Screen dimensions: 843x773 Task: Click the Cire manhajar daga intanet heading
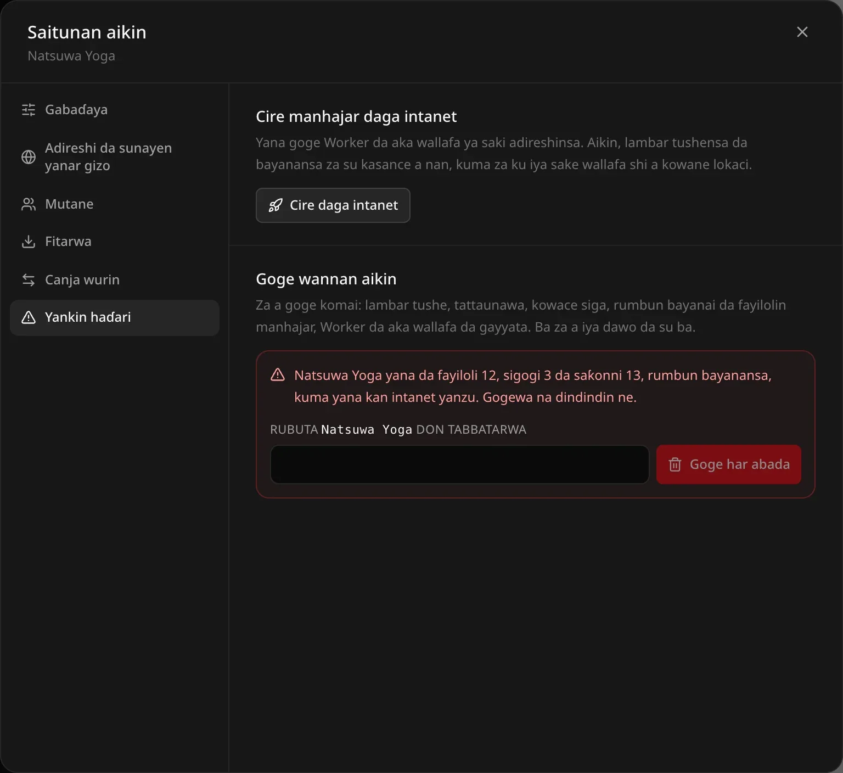coord(356,116)
